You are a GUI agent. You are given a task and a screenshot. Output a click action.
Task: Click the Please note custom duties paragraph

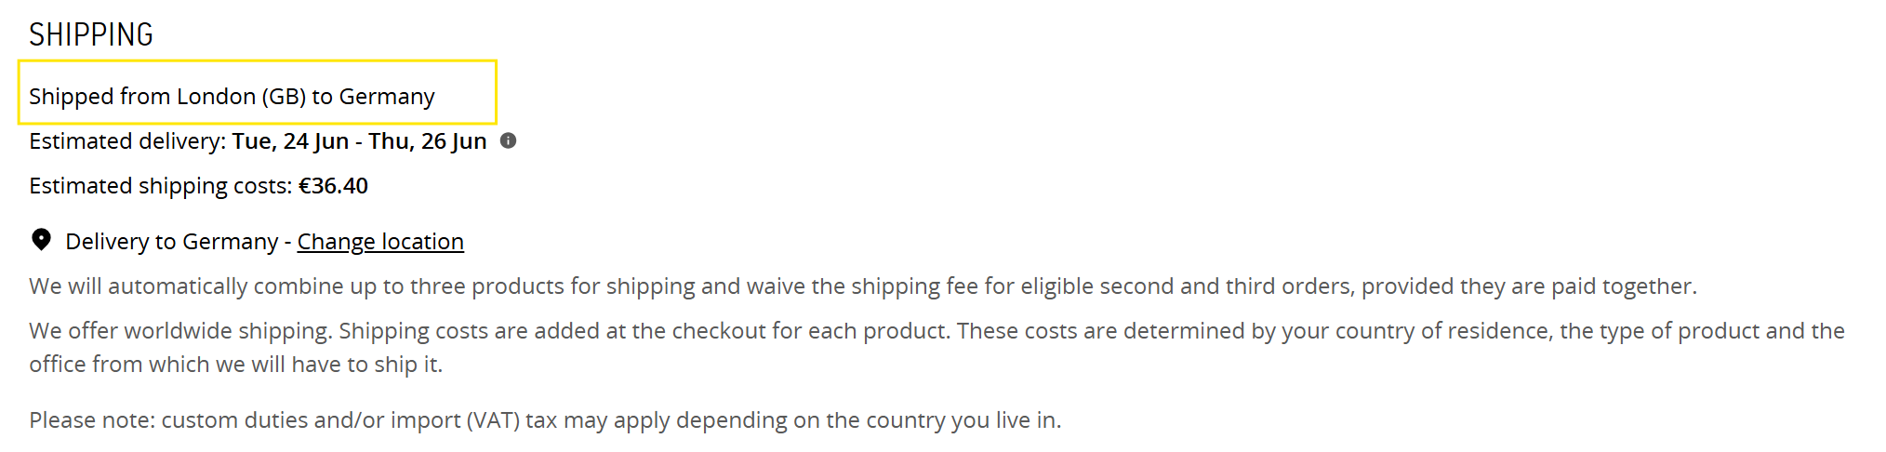click(x=545, y=420)
